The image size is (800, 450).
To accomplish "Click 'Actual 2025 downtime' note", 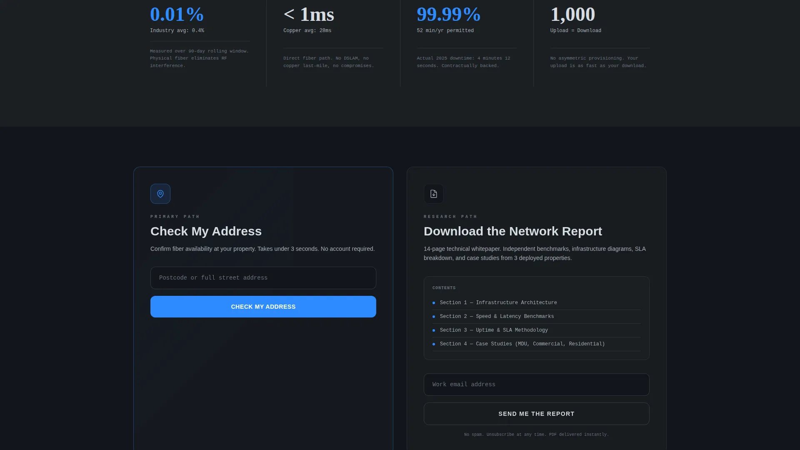I will (x=464, y=62).
